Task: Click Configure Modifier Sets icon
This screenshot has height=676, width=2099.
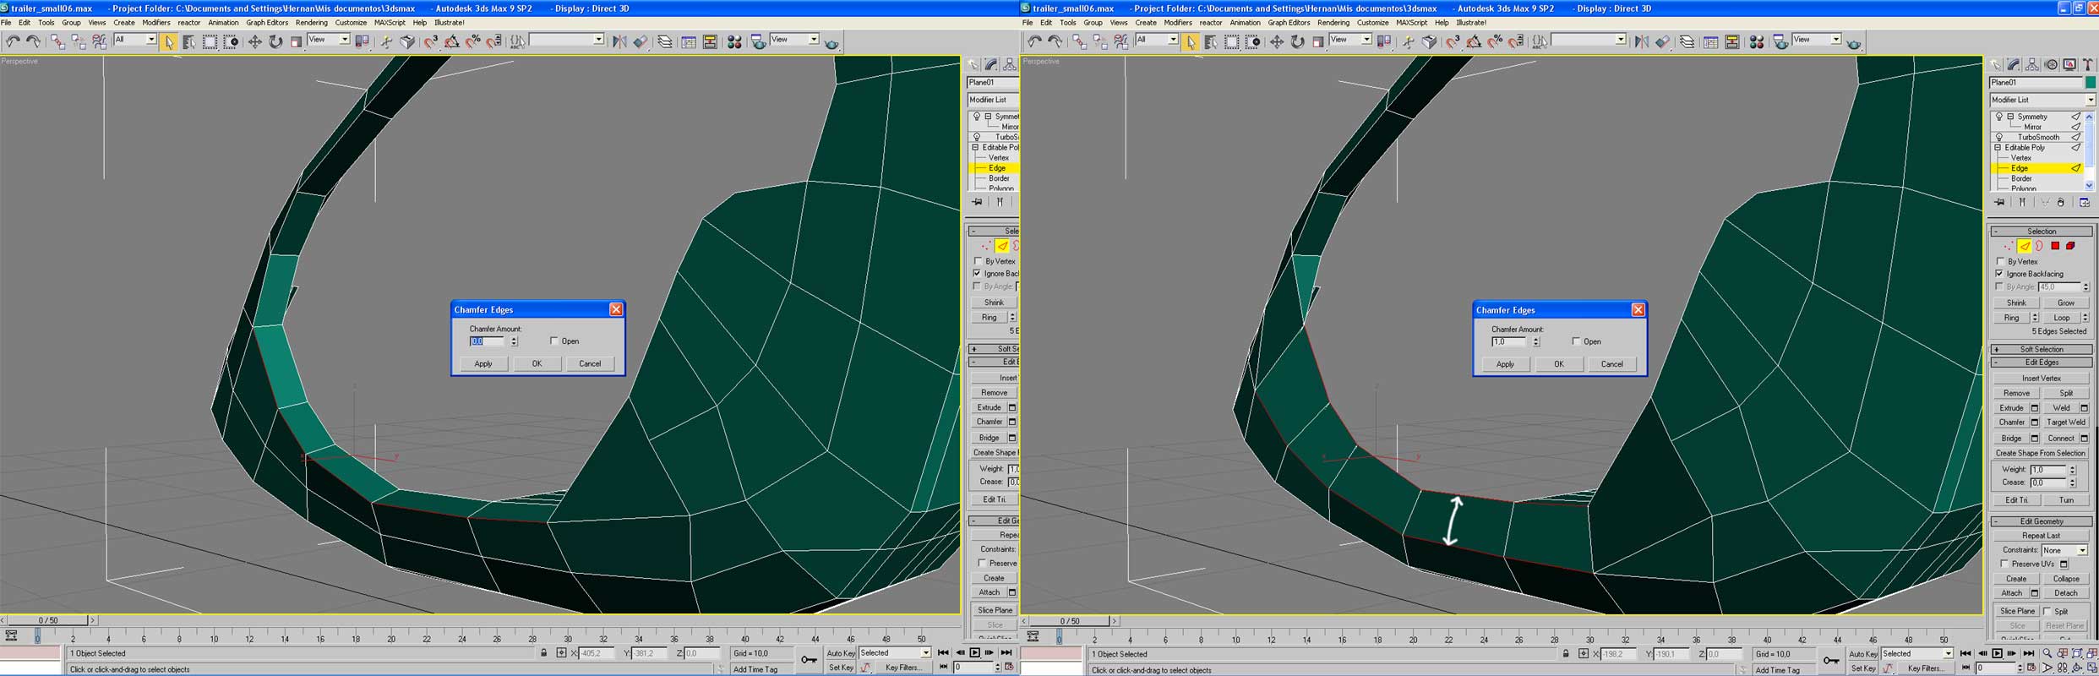Action: [x=2084, y=203]
